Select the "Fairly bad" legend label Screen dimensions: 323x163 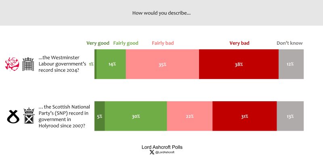pyautogui.click(x=163, y=43)
